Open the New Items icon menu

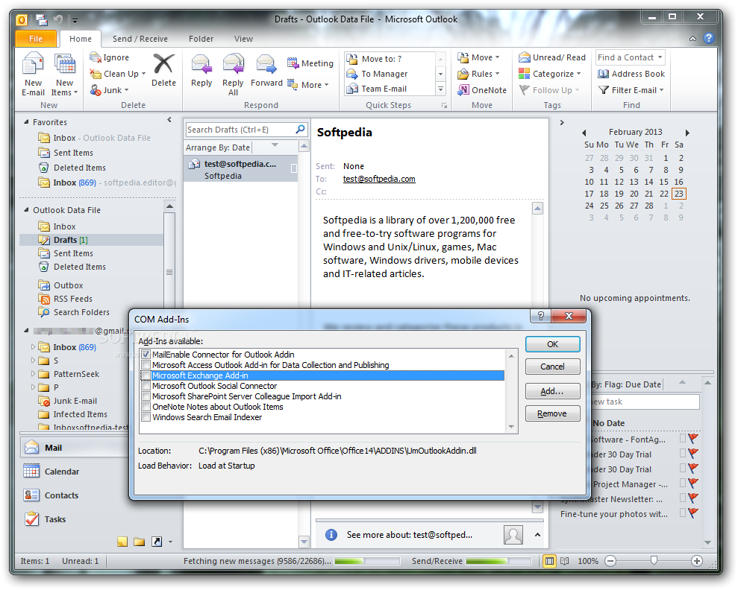point(64,63)
